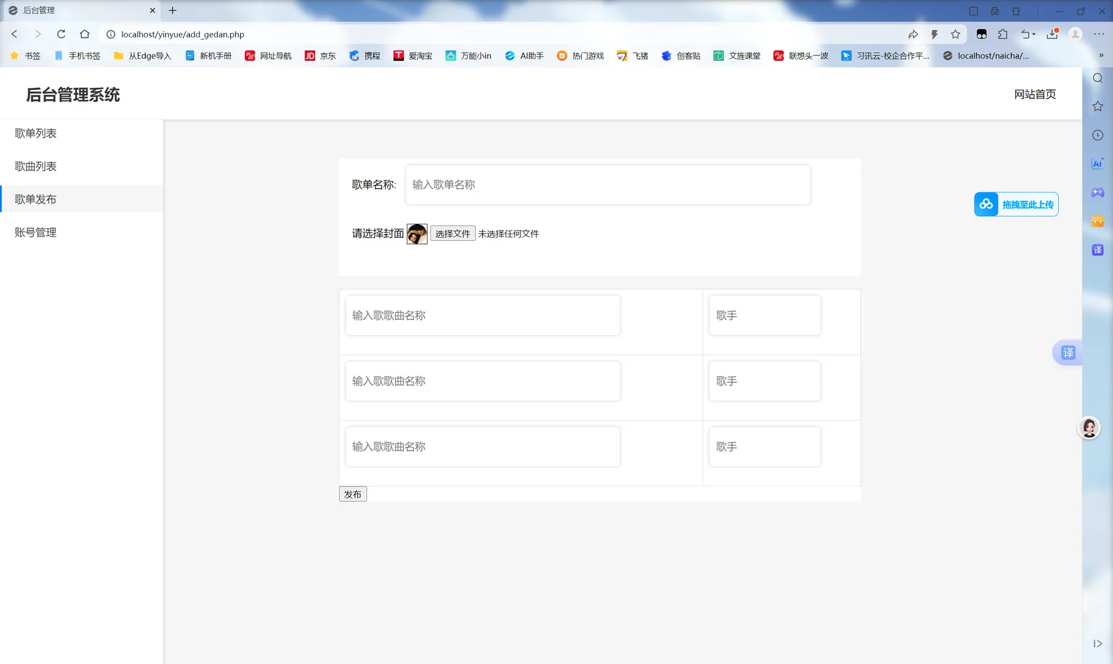The width and height of the screenshot is (1113, 664).
Task: Open the translate tool in the sidebar
Action: pyautogui.click(x=1098, y=250)
